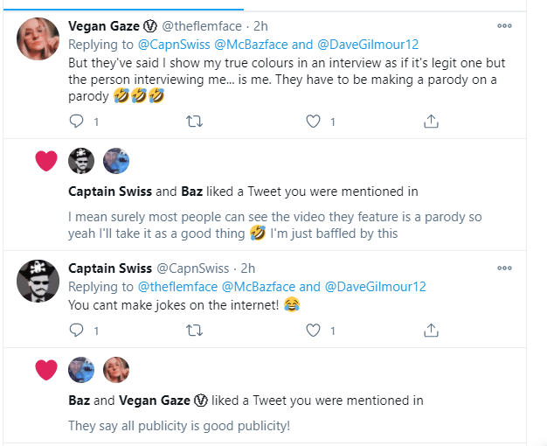Click the red heart icon in first notification
547x446 pixels.
[x=46, y=161]
